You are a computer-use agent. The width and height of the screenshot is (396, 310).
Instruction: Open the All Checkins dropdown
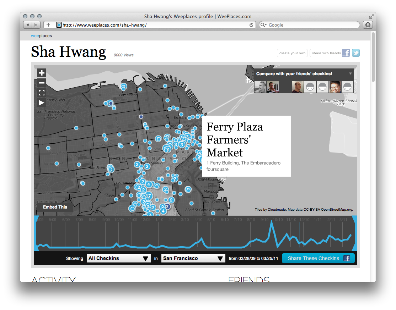click(118, 258)
